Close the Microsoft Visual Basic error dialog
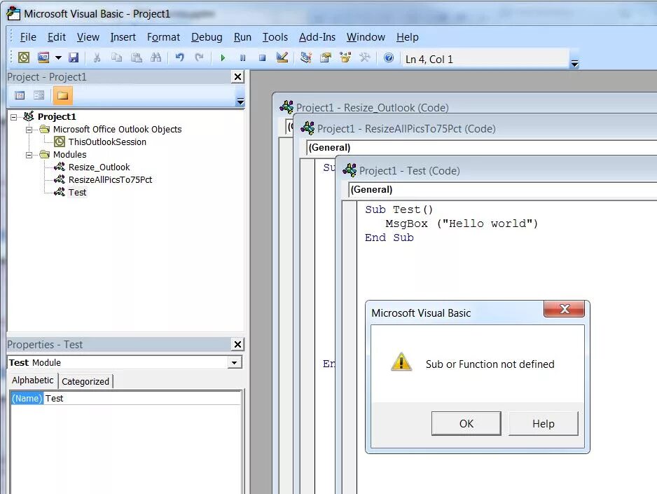 [565, 309]
